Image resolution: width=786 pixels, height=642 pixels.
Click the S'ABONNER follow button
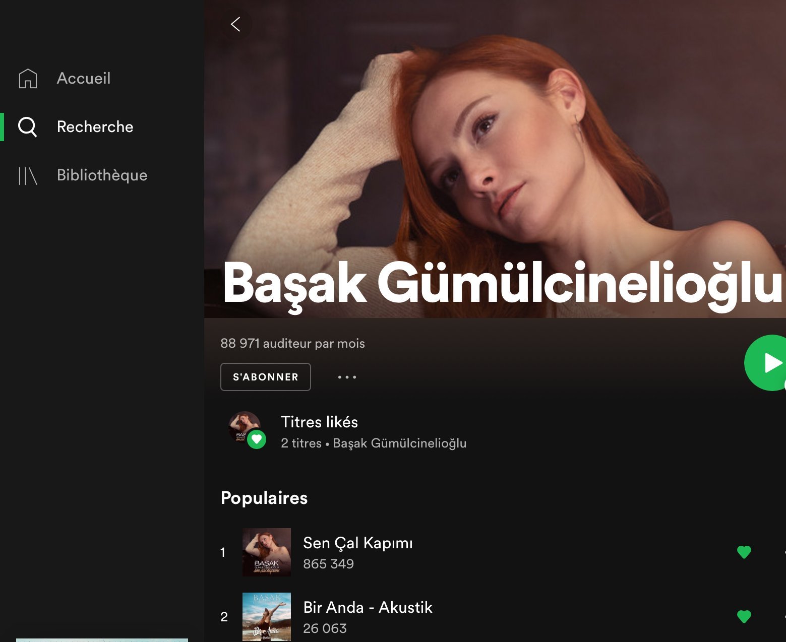coord(266,377)
